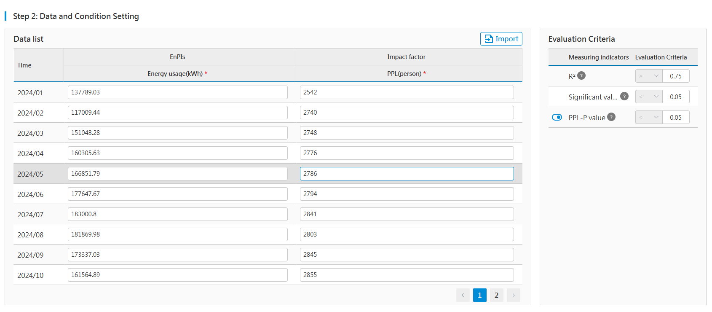Open the PPL-P value operator dropdown
This screenshot has width=712, height=312.
pos(648,117)
